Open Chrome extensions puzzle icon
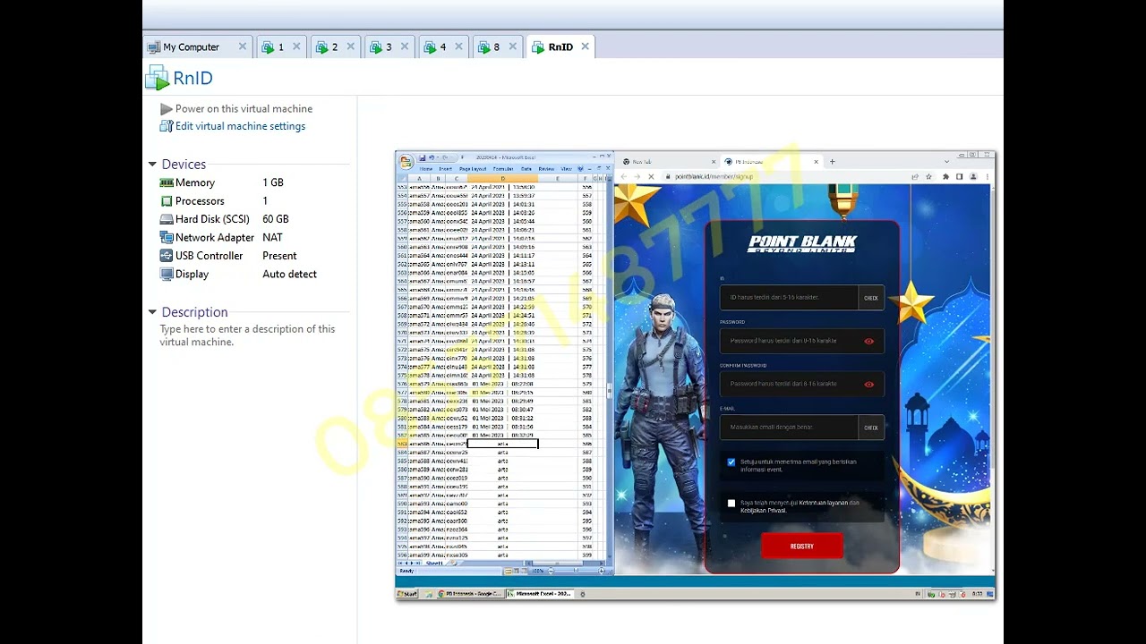This screenshot has height=644, width=1146. [x=945, y=177]
